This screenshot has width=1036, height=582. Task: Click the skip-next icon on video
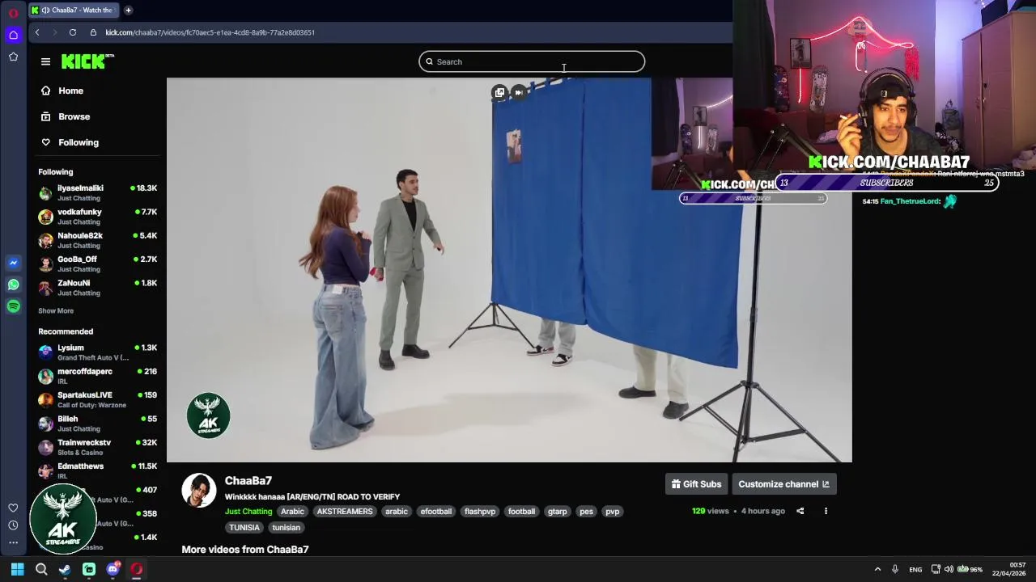click(519, 93)
